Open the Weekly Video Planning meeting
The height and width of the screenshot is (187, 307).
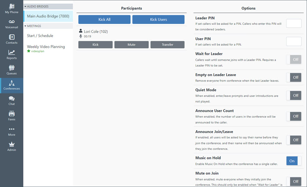(46, 47)
